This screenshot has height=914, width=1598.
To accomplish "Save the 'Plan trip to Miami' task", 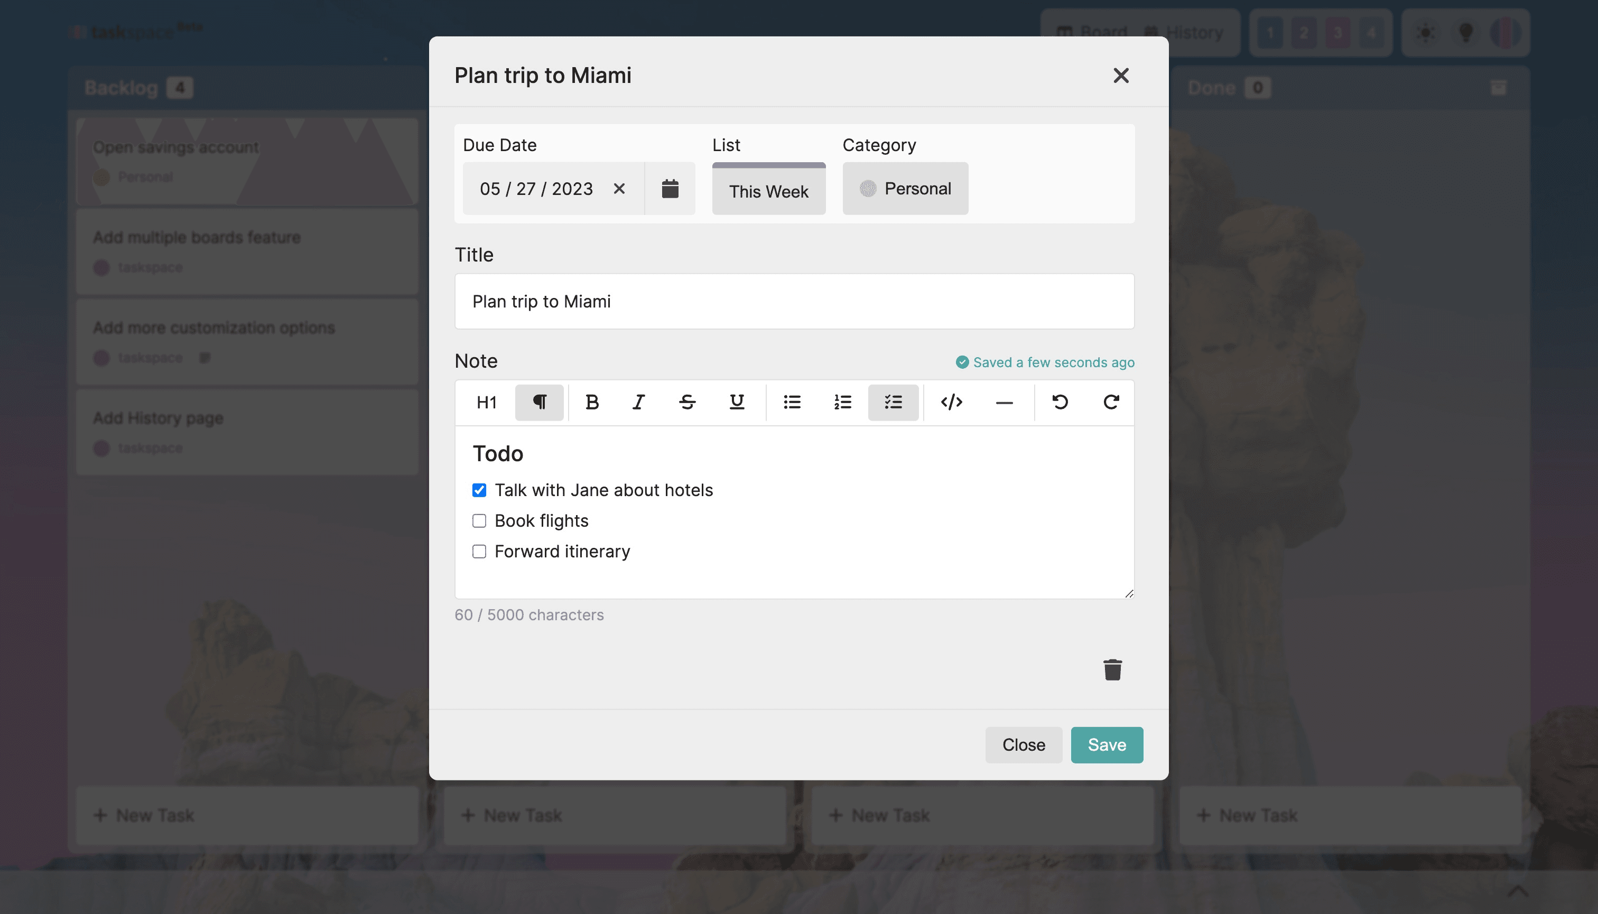I will click(1107, 744).
